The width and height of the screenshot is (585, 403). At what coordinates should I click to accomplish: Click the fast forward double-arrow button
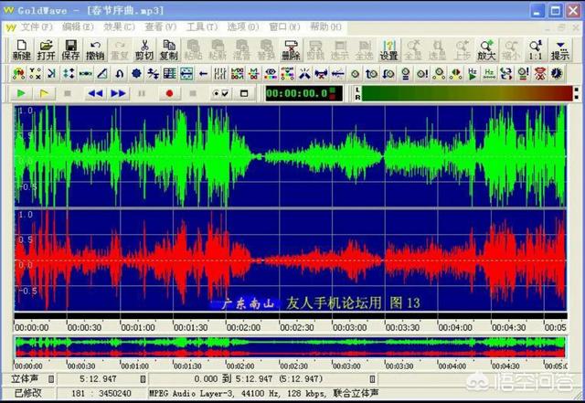click(x=118, y=93)
